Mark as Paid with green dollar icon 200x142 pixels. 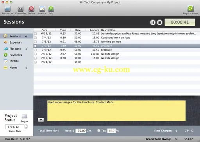coord(51,9)
